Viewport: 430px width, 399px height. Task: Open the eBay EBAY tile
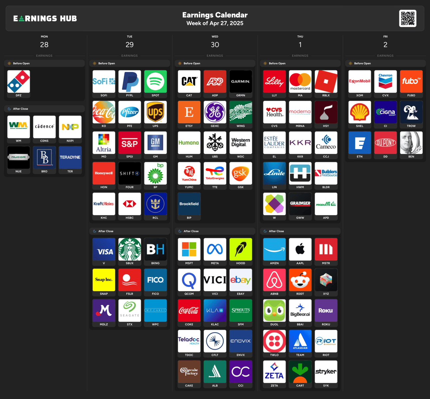(241, 282)
